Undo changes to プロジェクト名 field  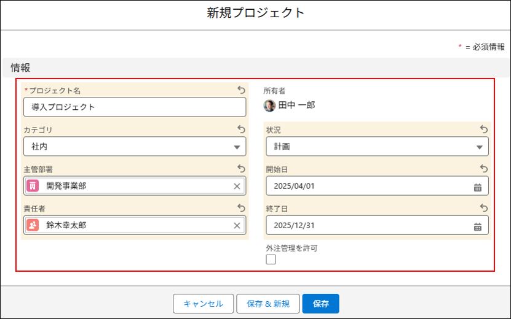tap(241, 90)
